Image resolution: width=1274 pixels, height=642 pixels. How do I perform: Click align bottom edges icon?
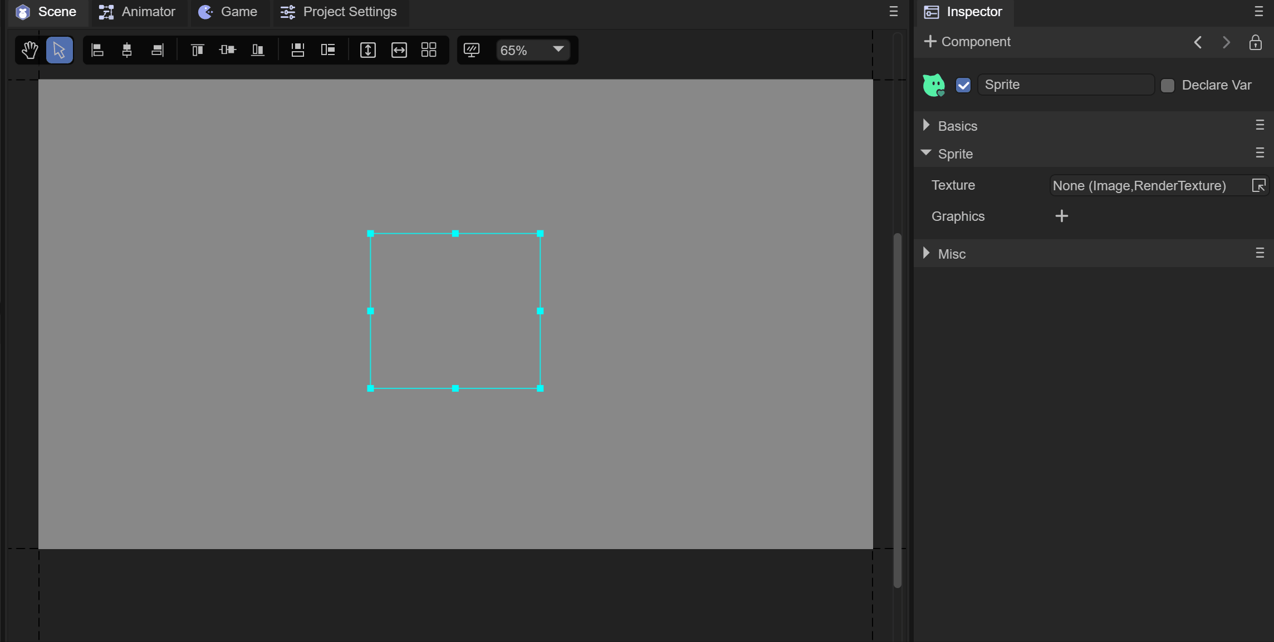coord(258,50)
